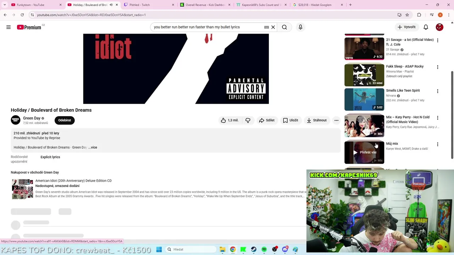Switch to $28,018 Google search tab
The height and width of the screenshot is (255, 454).
tap(318, 5)
